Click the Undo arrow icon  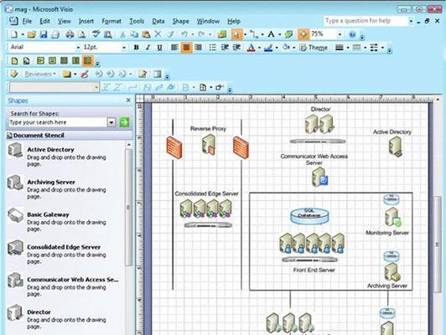(184, 34)
